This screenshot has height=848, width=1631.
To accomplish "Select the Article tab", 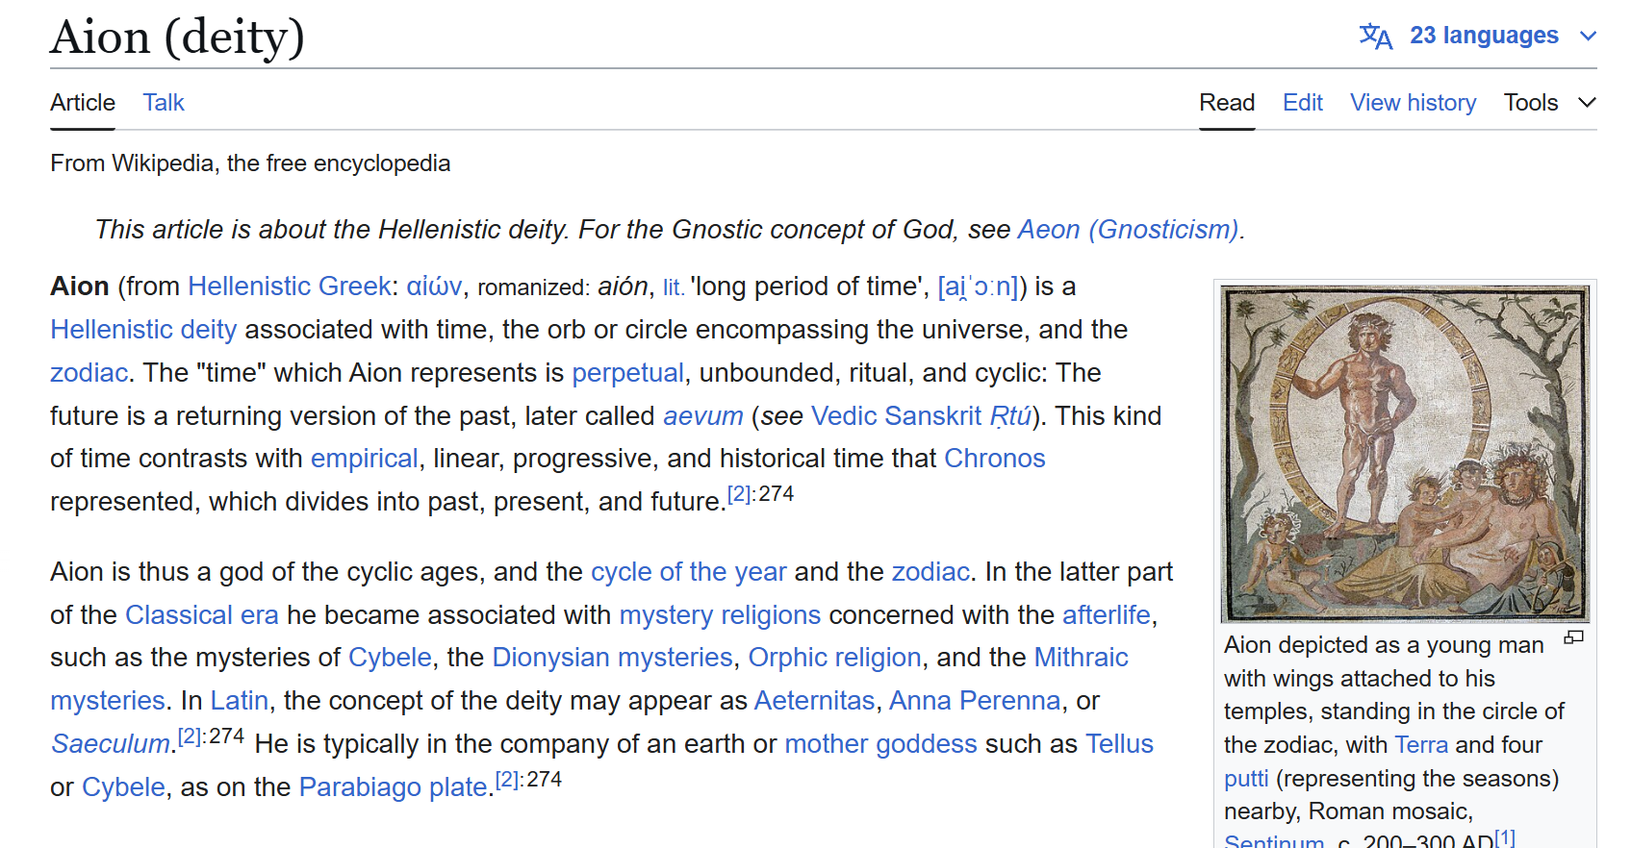I will (x=83, y=103).
